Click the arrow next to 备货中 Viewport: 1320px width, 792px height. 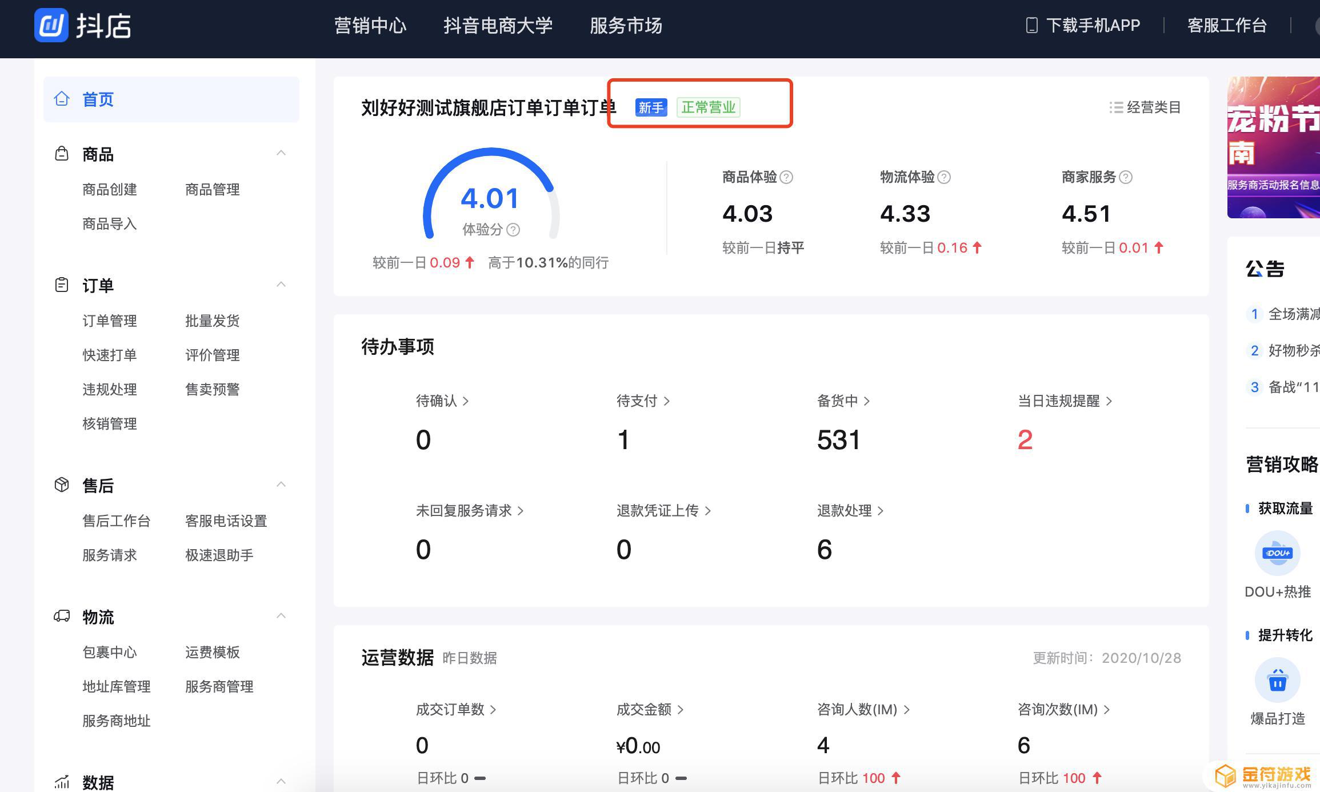point(867,401)
